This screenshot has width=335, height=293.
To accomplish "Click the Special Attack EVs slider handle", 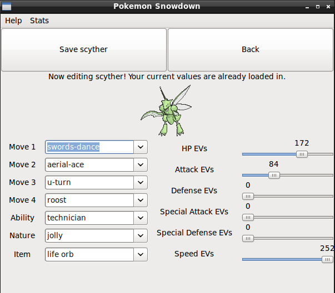I will click(248, 218).
